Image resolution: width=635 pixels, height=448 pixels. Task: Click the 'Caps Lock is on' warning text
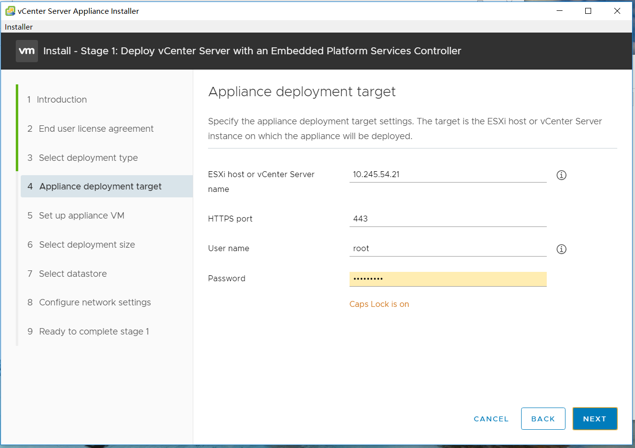point(379,304)
